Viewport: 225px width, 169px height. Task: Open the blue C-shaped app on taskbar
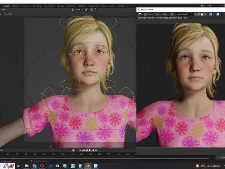point(50,166)
